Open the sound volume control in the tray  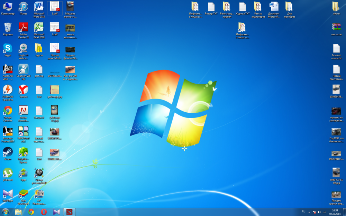coord(319,212)
